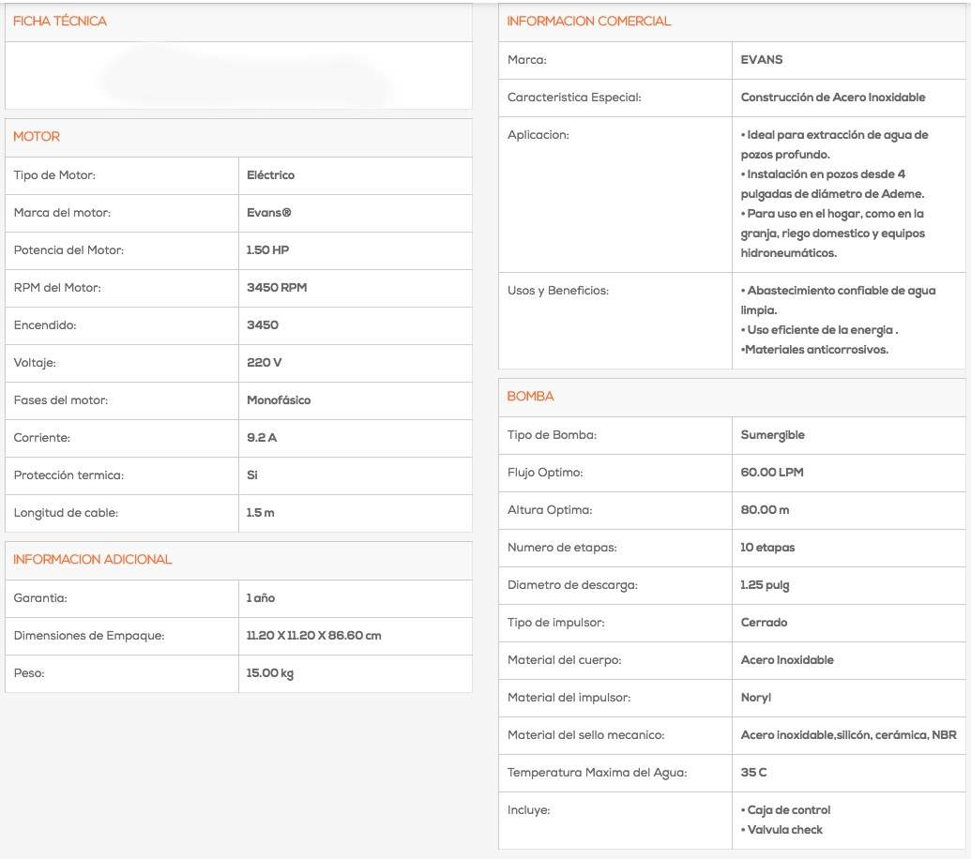Select the '1.50 HP' power value
The height and width of the screenshot is (859, 971).
(x=267, y=250)
